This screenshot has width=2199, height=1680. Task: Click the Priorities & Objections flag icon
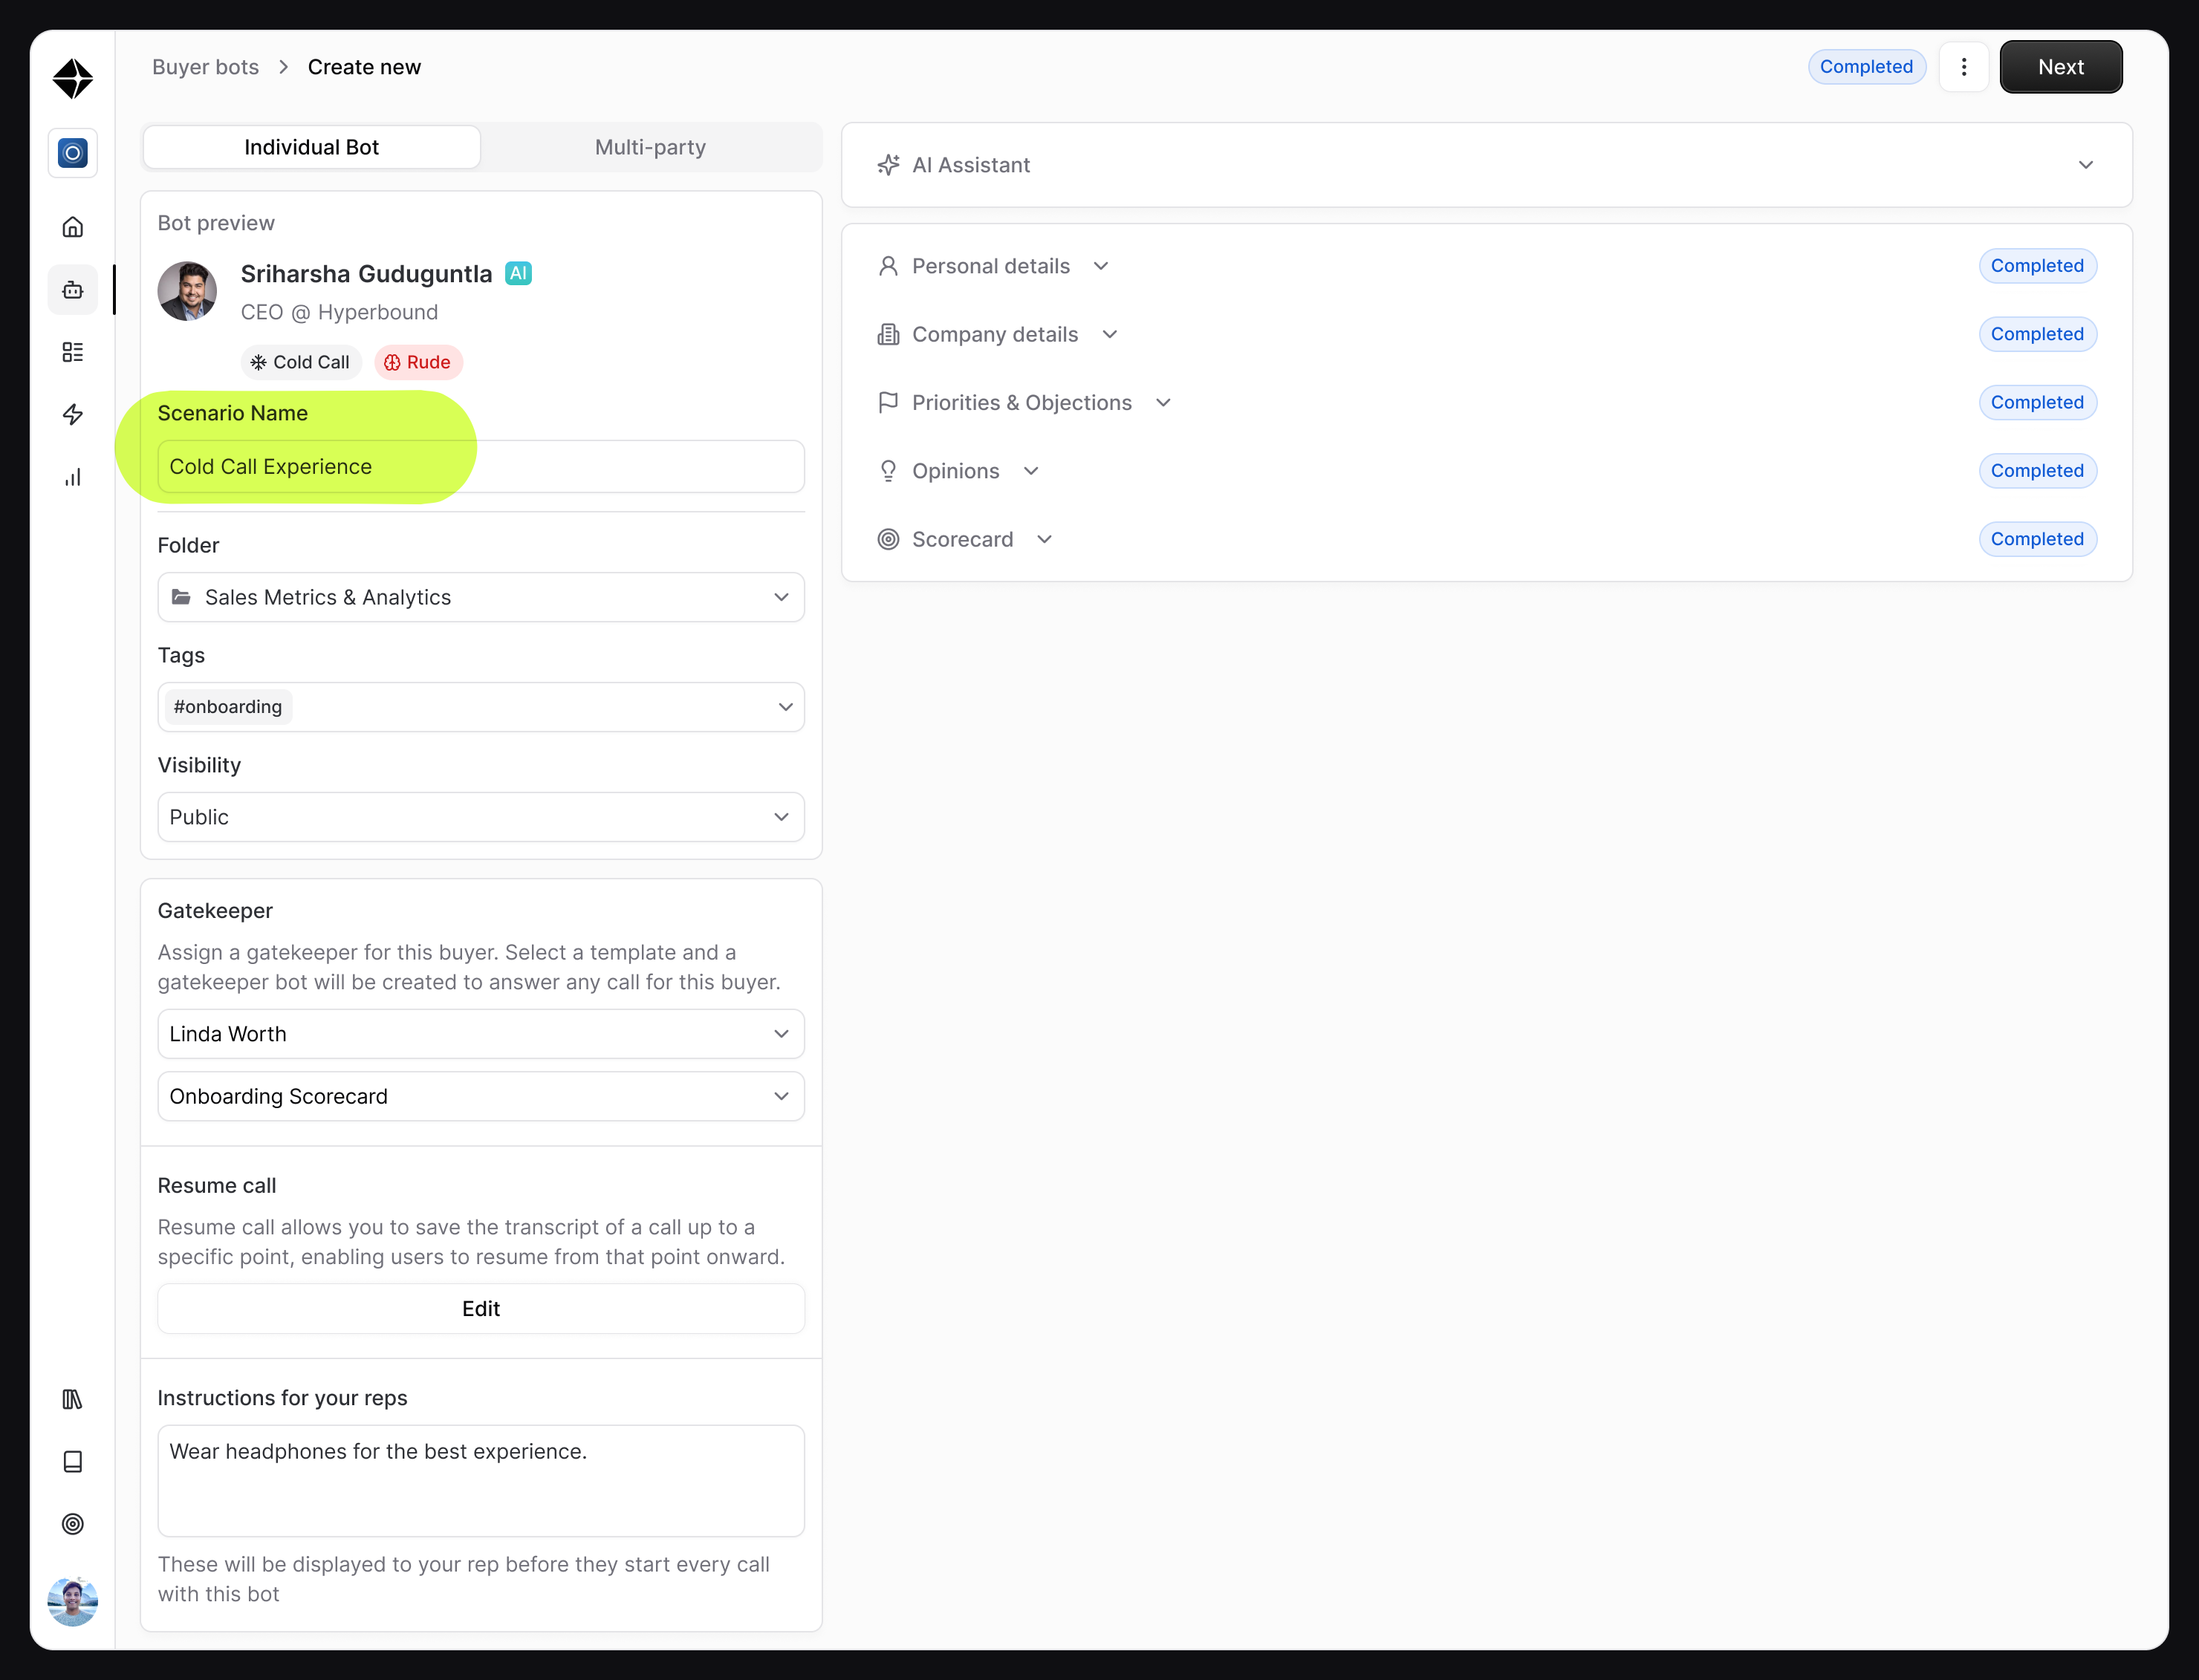click(x=888, y=402)
